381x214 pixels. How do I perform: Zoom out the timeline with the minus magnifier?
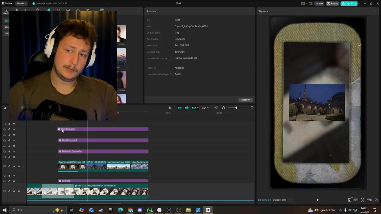(x=224, y=108)
